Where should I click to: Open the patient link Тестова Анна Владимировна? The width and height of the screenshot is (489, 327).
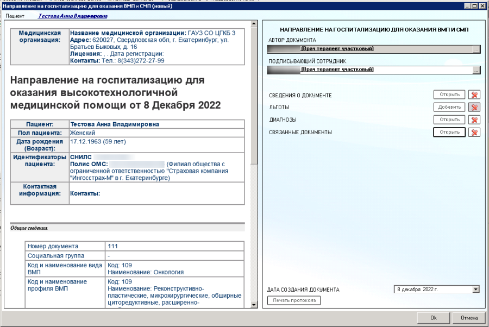pos(73,16)
